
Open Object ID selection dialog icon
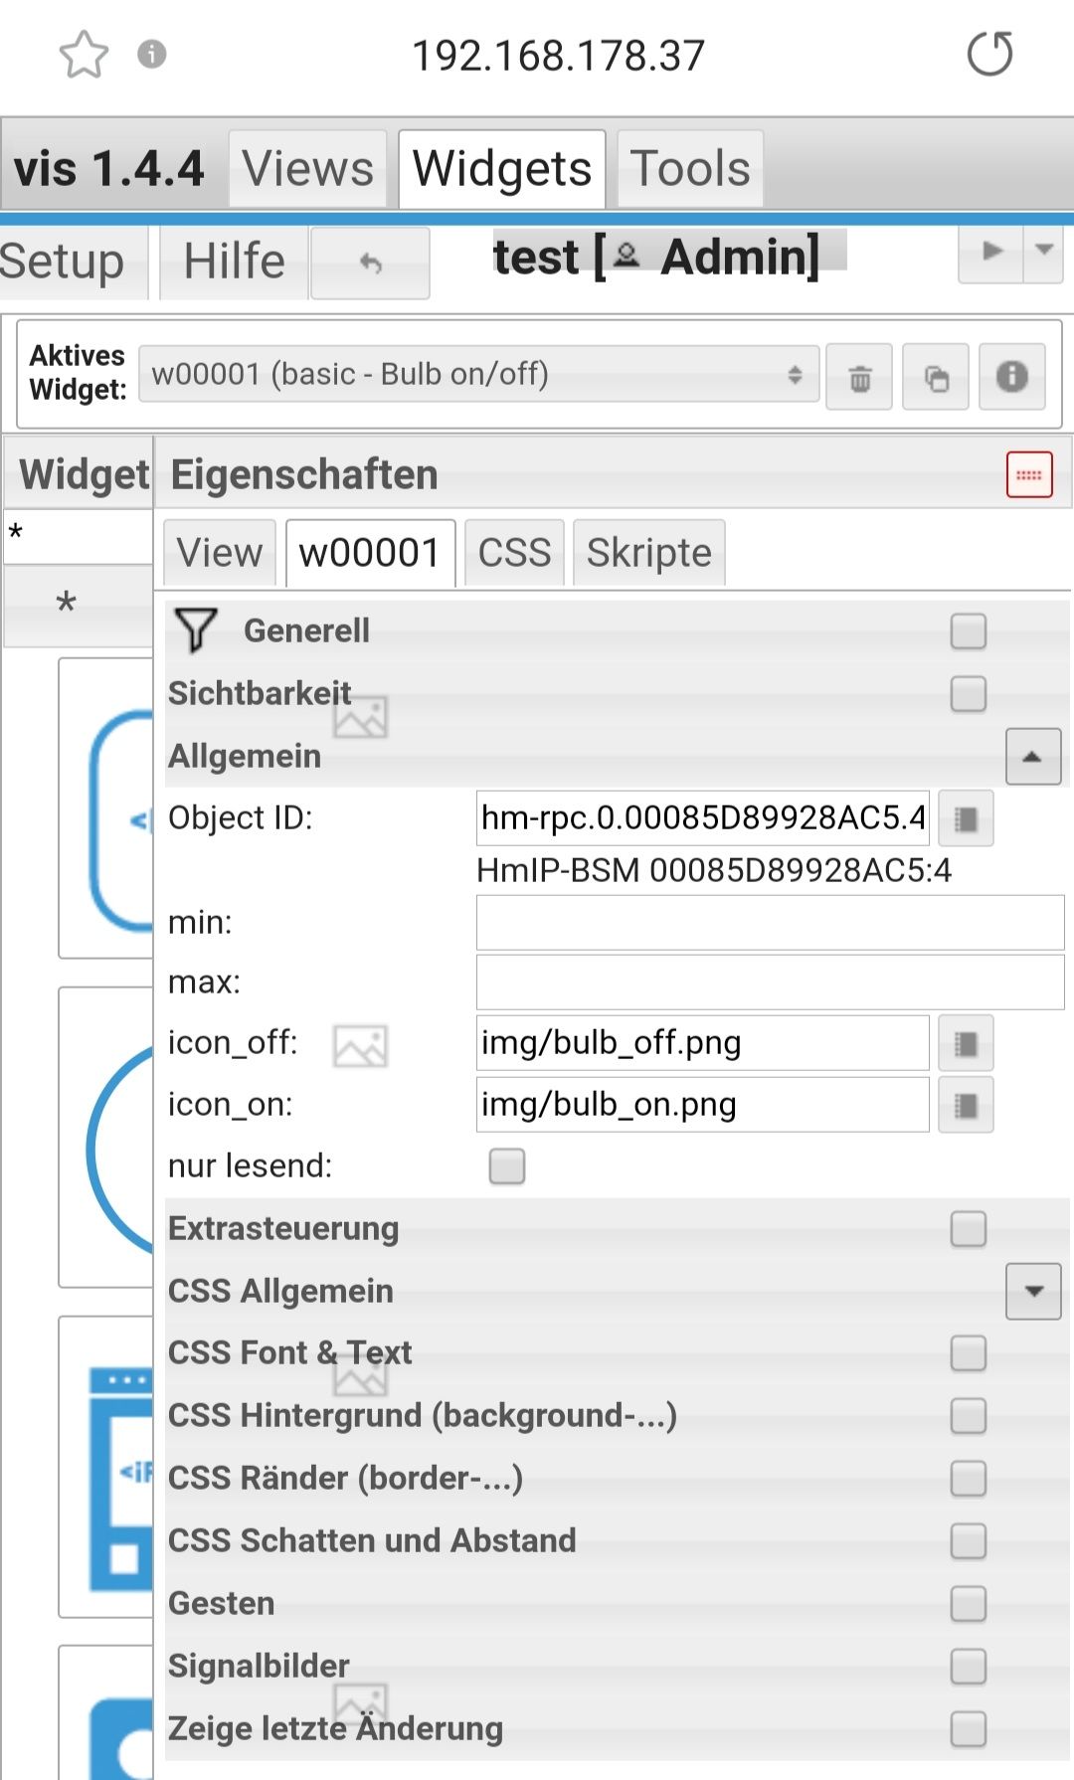966,819
